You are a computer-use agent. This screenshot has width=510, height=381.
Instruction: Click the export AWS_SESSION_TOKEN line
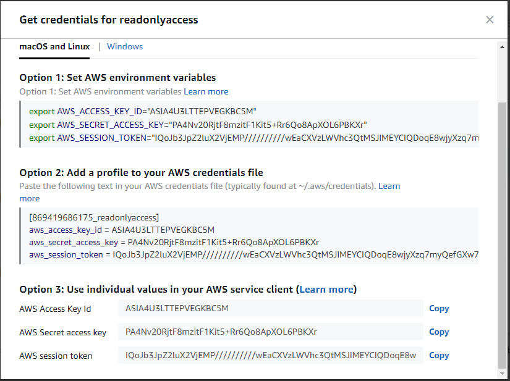253,138
